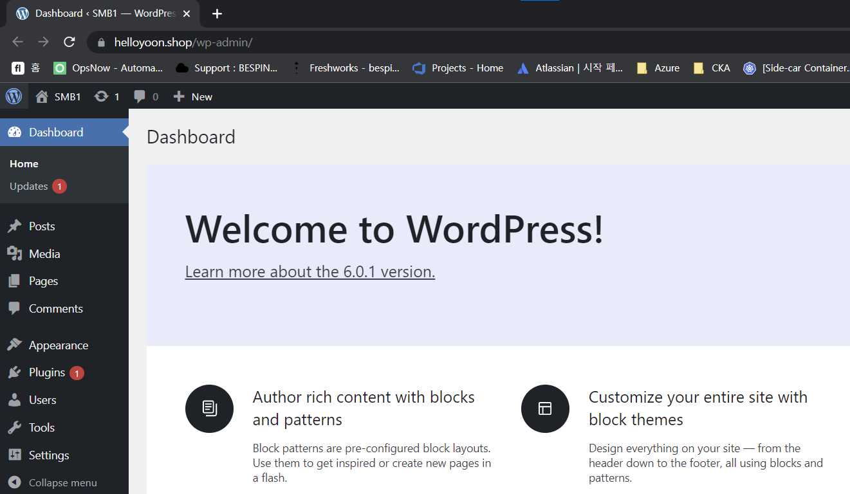The width and height of the screenshot is (850, 494).
Task: Open the Projects - Home bookmark
Action: (x=458, y=68)
